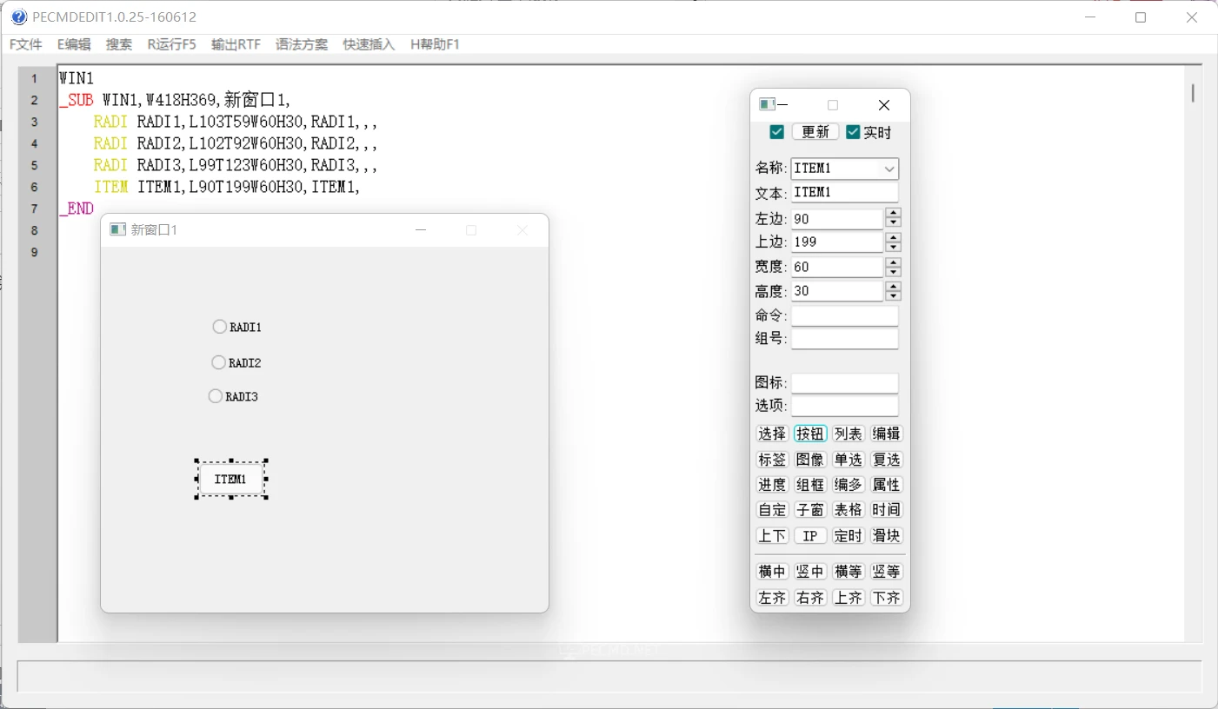Open the F文件 menu
The image size is (1218, 709).
pyautogui.click(x=26, y=44)
